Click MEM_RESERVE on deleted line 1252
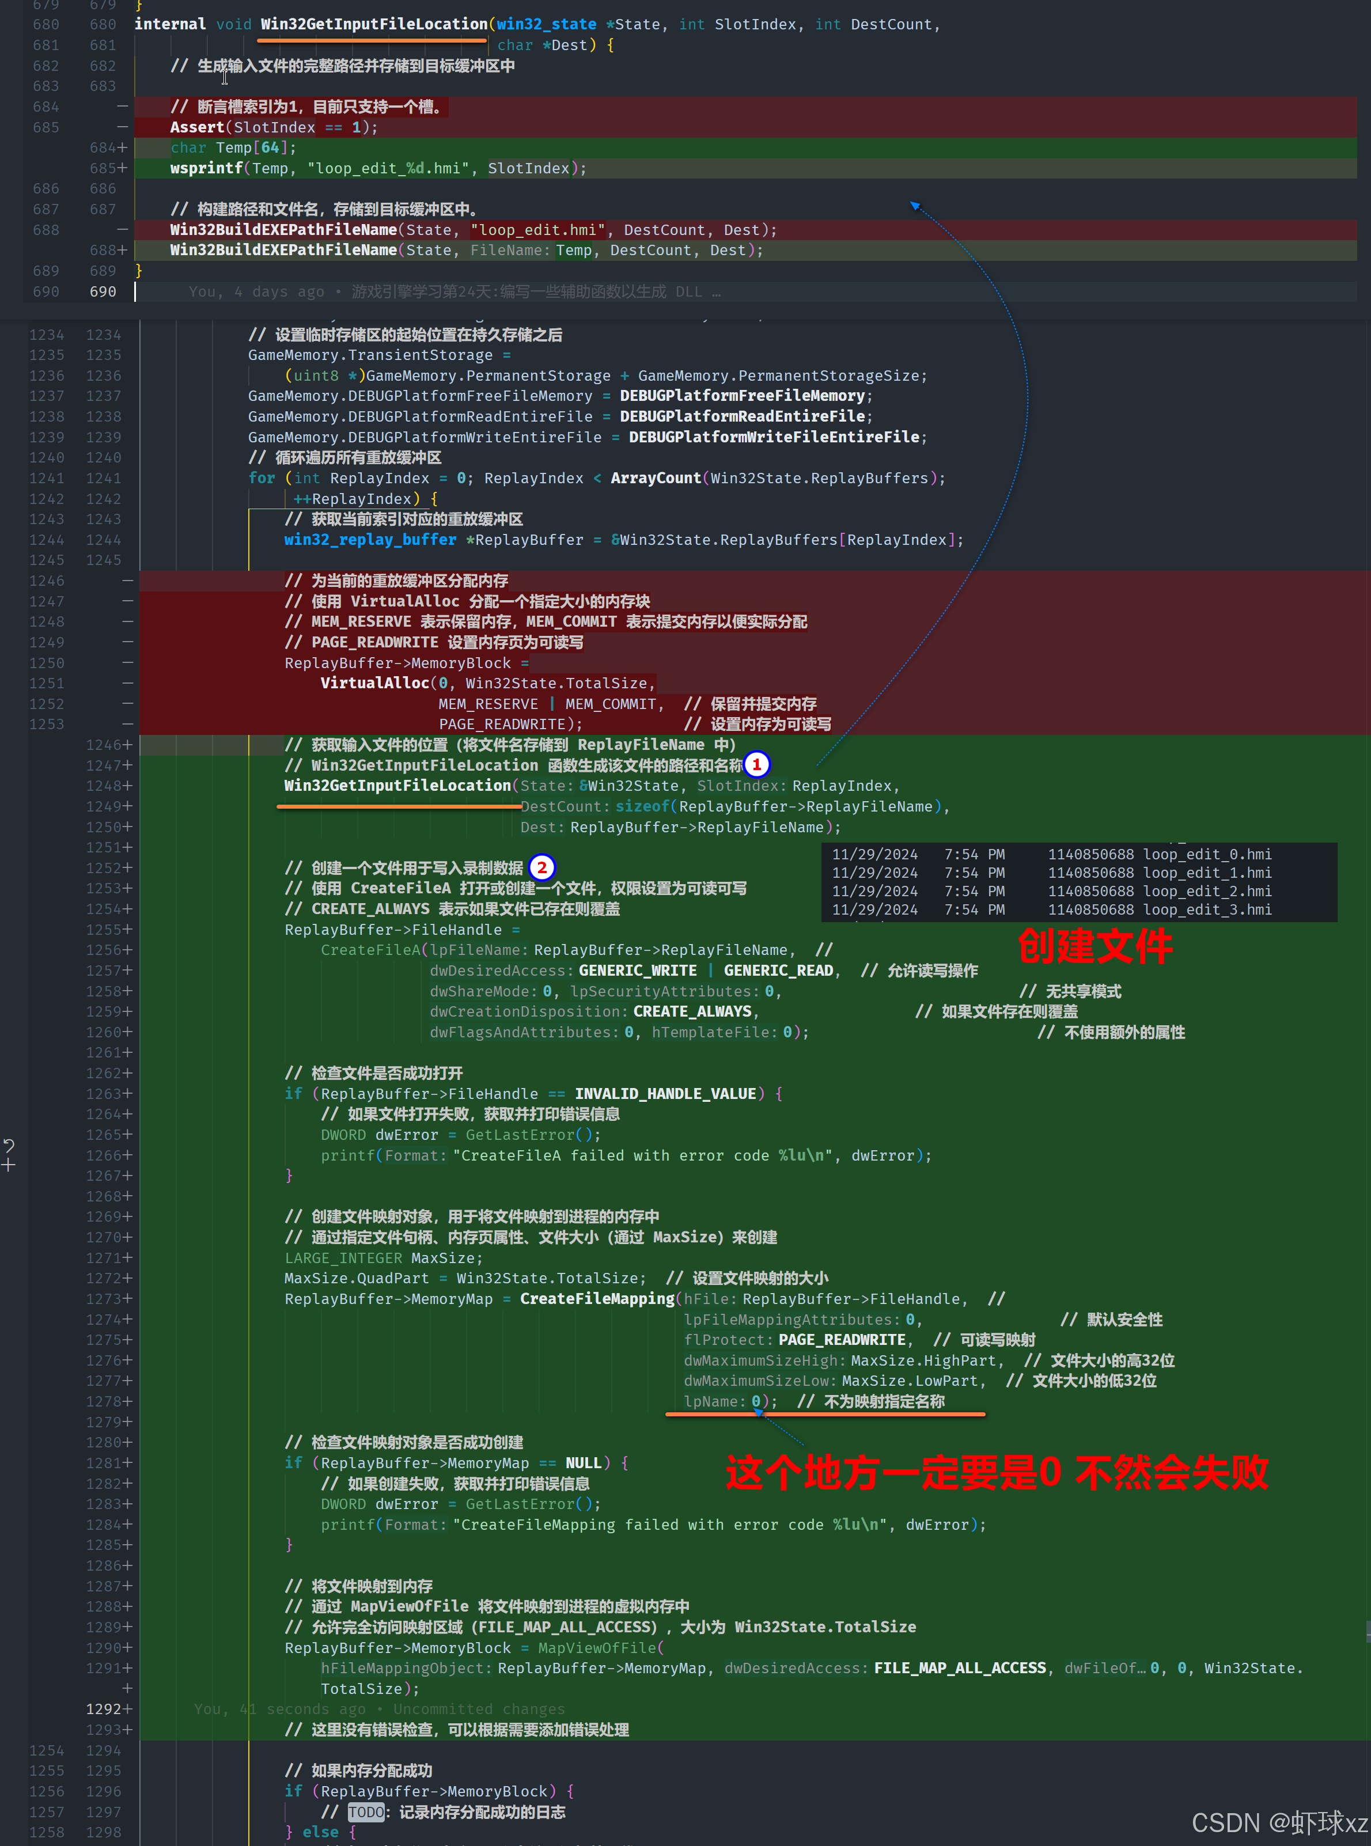Viewport: 1371px width, 1846px height. (x=488, y=704)
